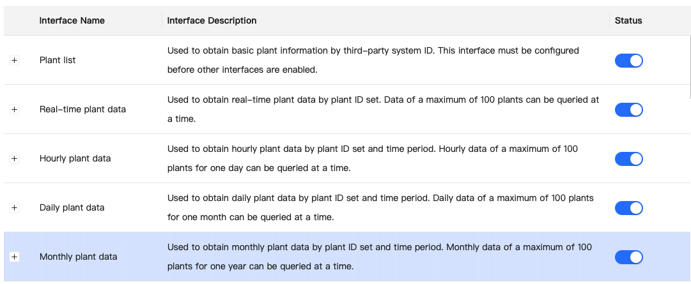Disable the Plant list interface toggle
This screenshot has width=691, height=284.
628,60
